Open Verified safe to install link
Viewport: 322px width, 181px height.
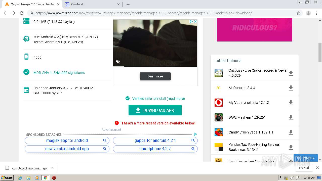tap(158, 99)
